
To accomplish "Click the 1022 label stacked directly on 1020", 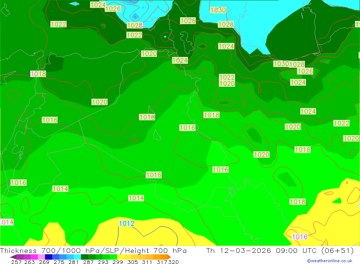I will point(227,77).
